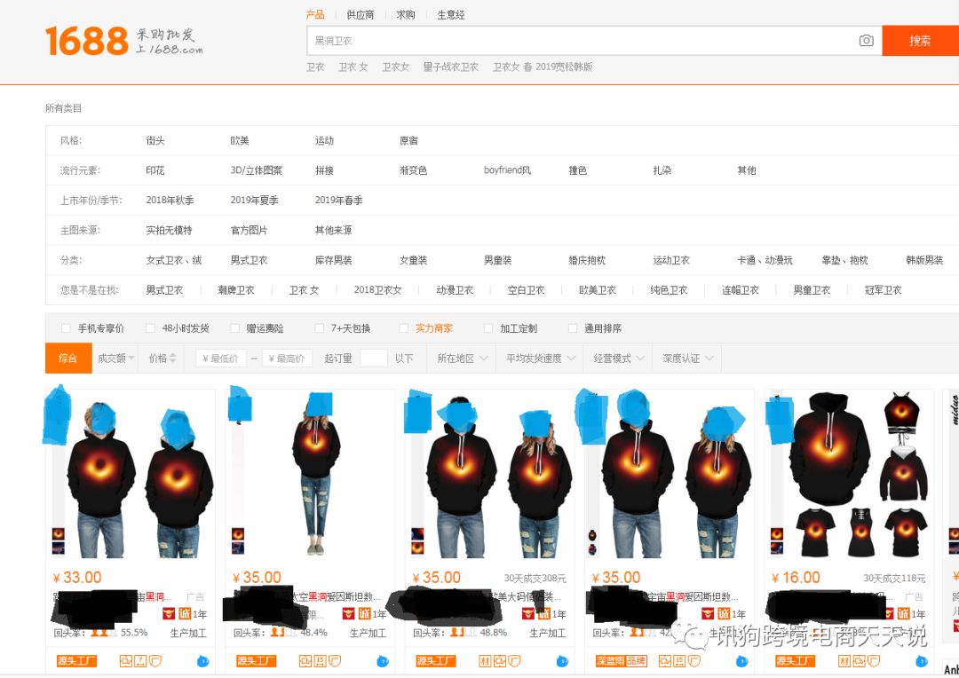
Task: Click chat icon on the 深蓝雨 品牌 card
Action: click(741, 661)
